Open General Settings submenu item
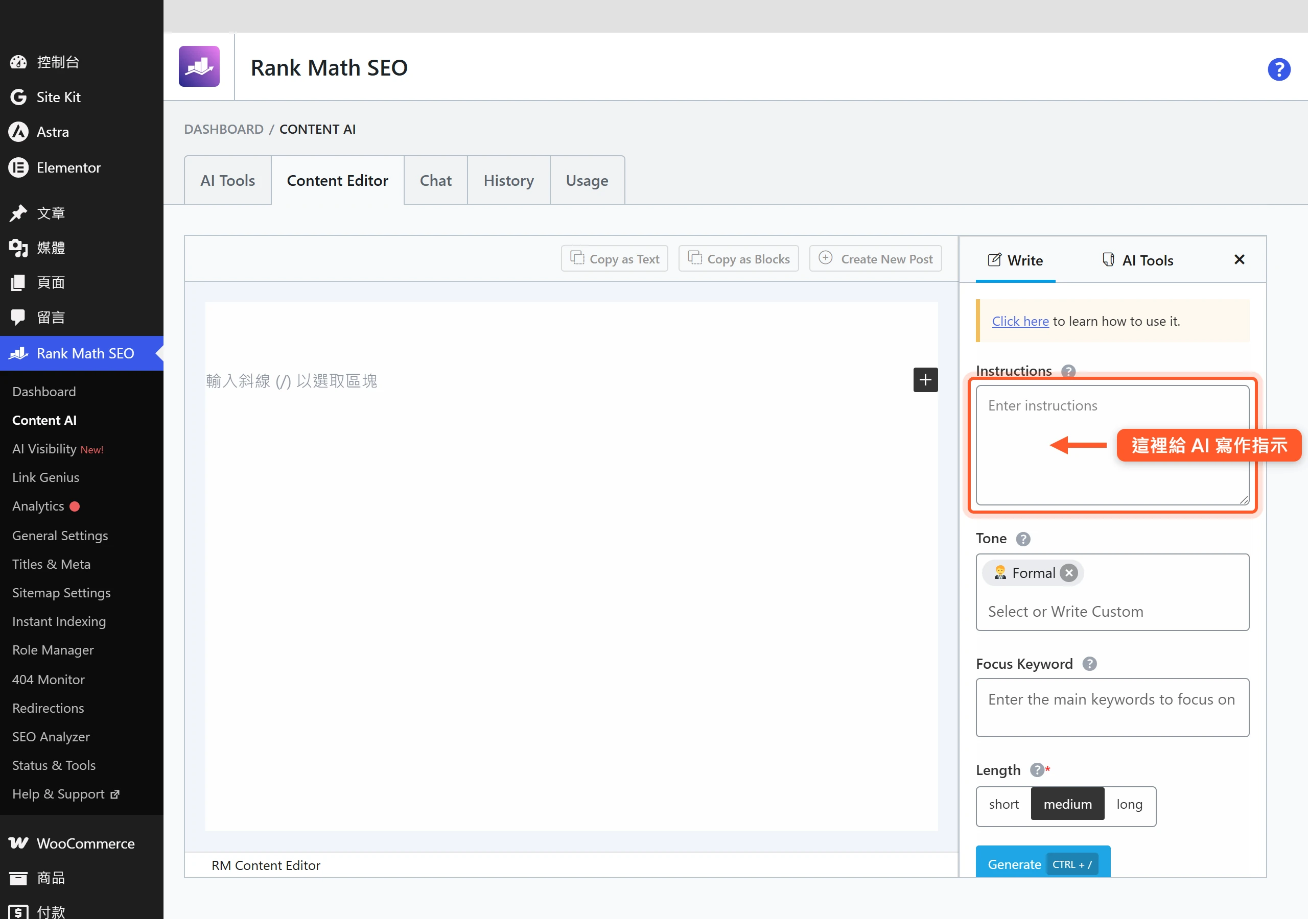1308x919 pixels. click(60, 536)
